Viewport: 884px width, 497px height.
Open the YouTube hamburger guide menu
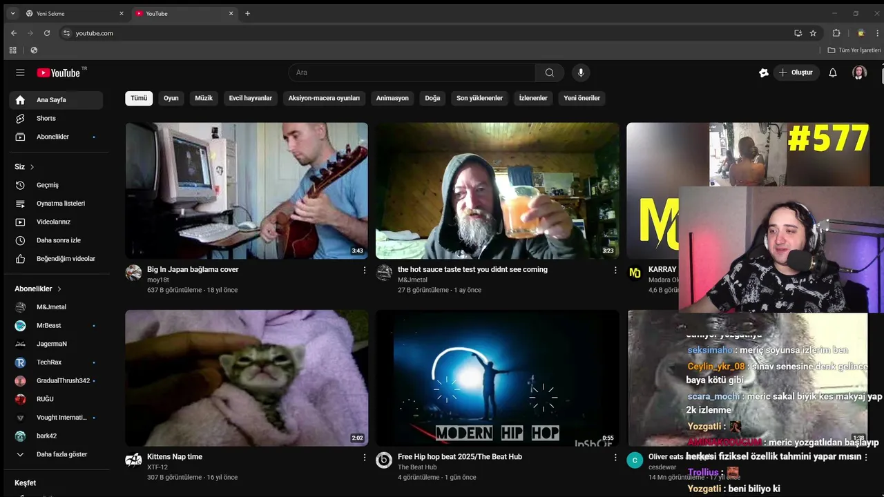click(20, 72)
